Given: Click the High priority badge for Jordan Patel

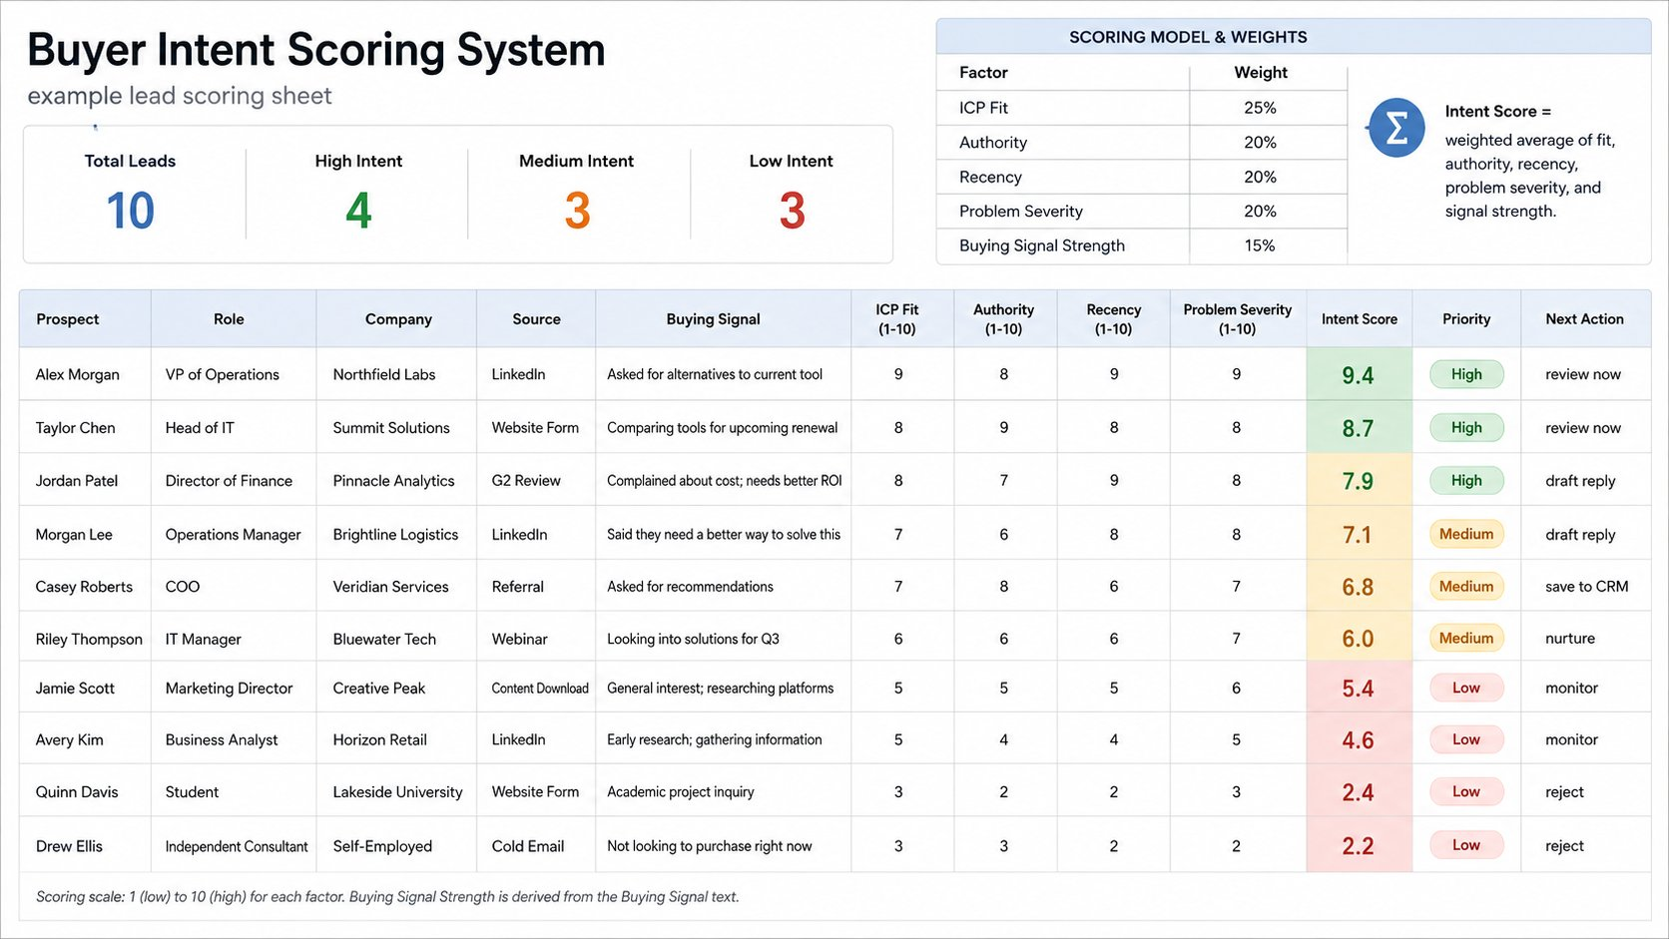Looking at the screenshot, I should point(1466,480).
